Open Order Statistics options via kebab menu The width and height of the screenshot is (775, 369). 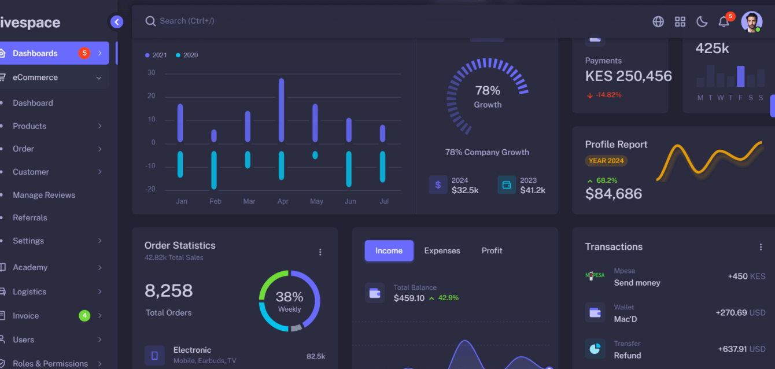(320, 252)
